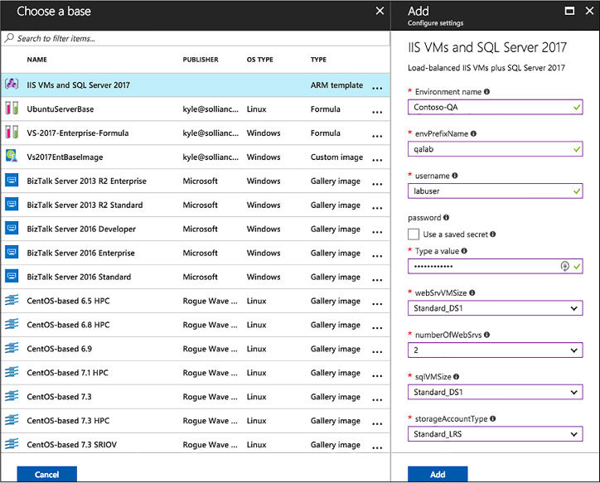
Task: Click the info icon next to password
Action: click(446, 217)
